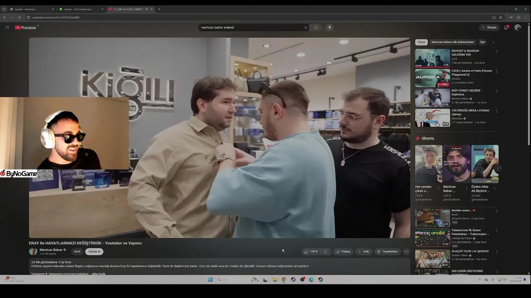Open File Explorer from taskbar
The width and height of the screenshot is (531, 298).
(x=275, y=280)
